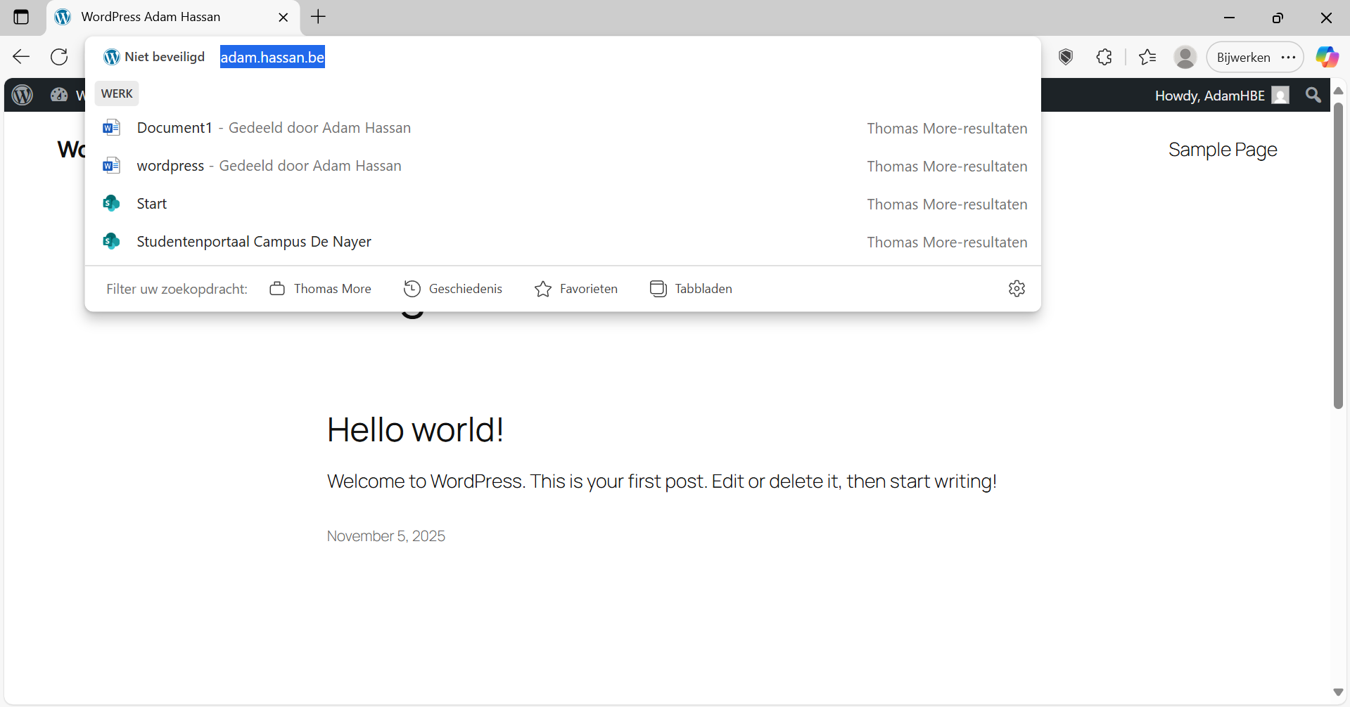Open more options next to Bijwerken

tap(1289, 57)
